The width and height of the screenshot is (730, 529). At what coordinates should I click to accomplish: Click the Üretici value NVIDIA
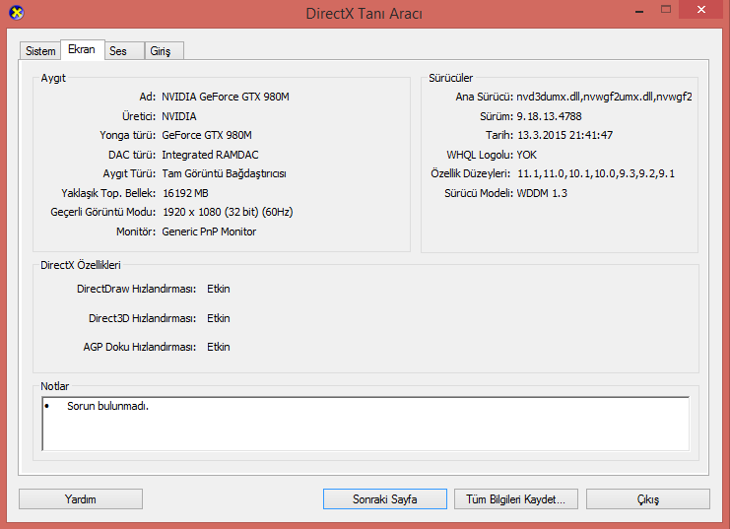179,116
